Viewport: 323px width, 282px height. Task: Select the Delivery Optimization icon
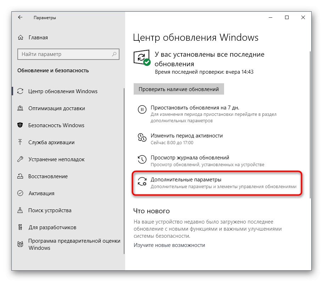point(21,108)
